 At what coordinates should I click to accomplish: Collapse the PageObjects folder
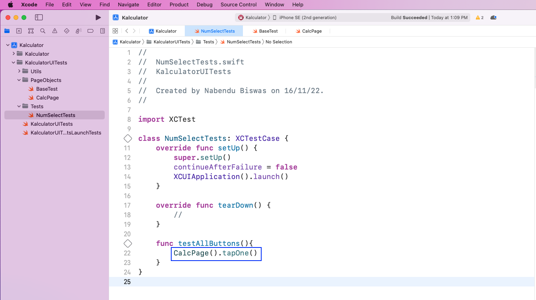pyautogui.click(x=19, y=80)
